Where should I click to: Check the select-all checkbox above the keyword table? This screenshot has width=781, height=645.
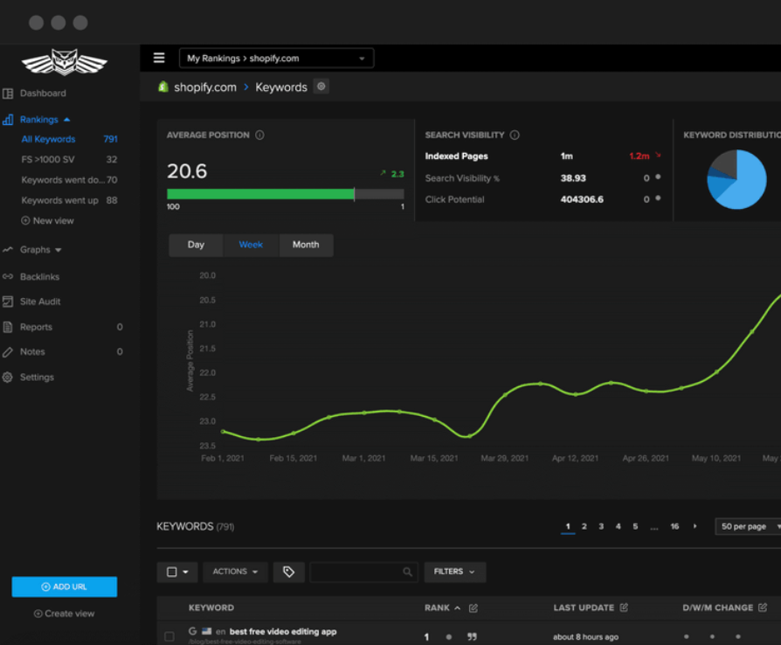click(171, 572)
